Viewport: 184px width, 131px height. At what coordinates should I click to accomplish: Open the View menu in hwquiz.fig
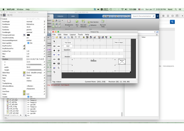65,34
